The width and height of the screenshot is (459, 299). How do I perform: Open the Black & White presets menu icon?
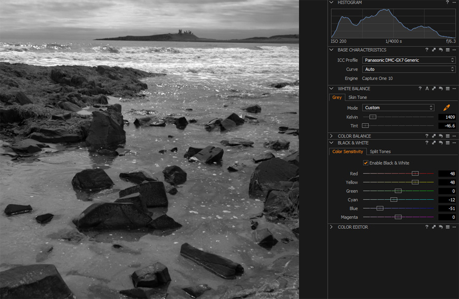point(447,143)
